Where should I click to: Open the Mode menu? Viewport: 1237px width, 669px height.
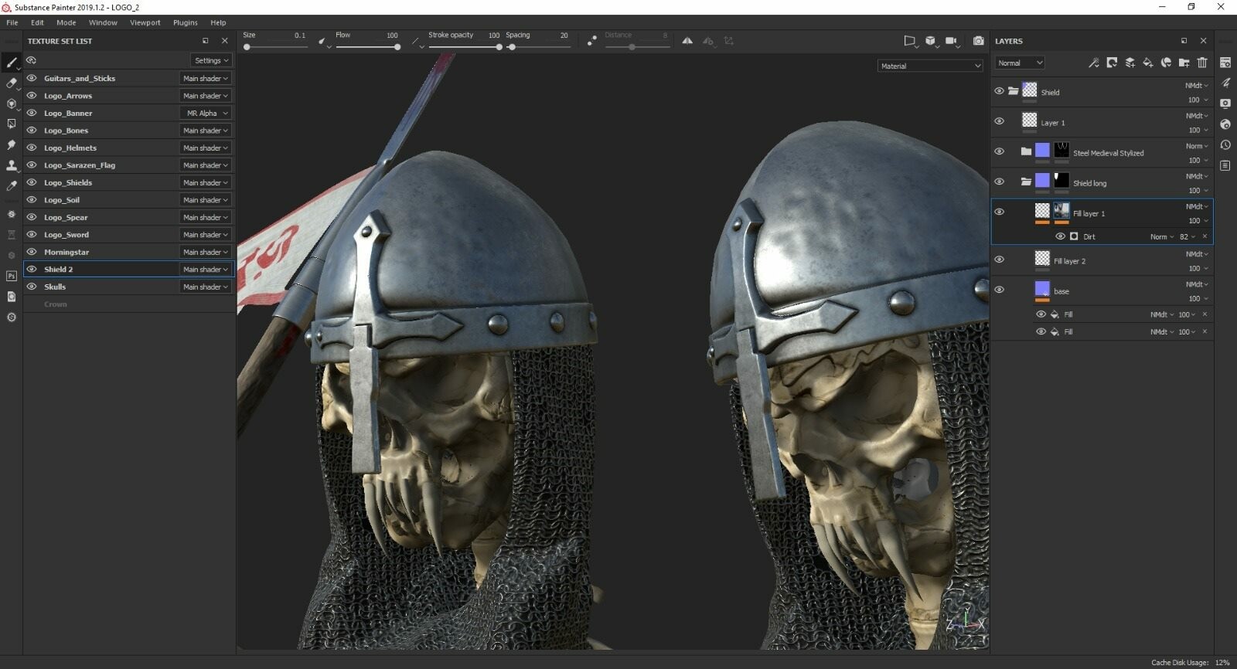click(66, 22)
